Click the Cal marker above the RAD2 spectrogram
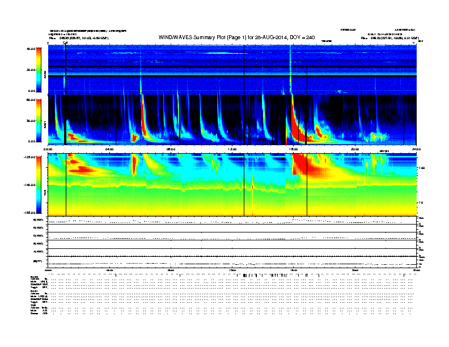 click(65, 43)
